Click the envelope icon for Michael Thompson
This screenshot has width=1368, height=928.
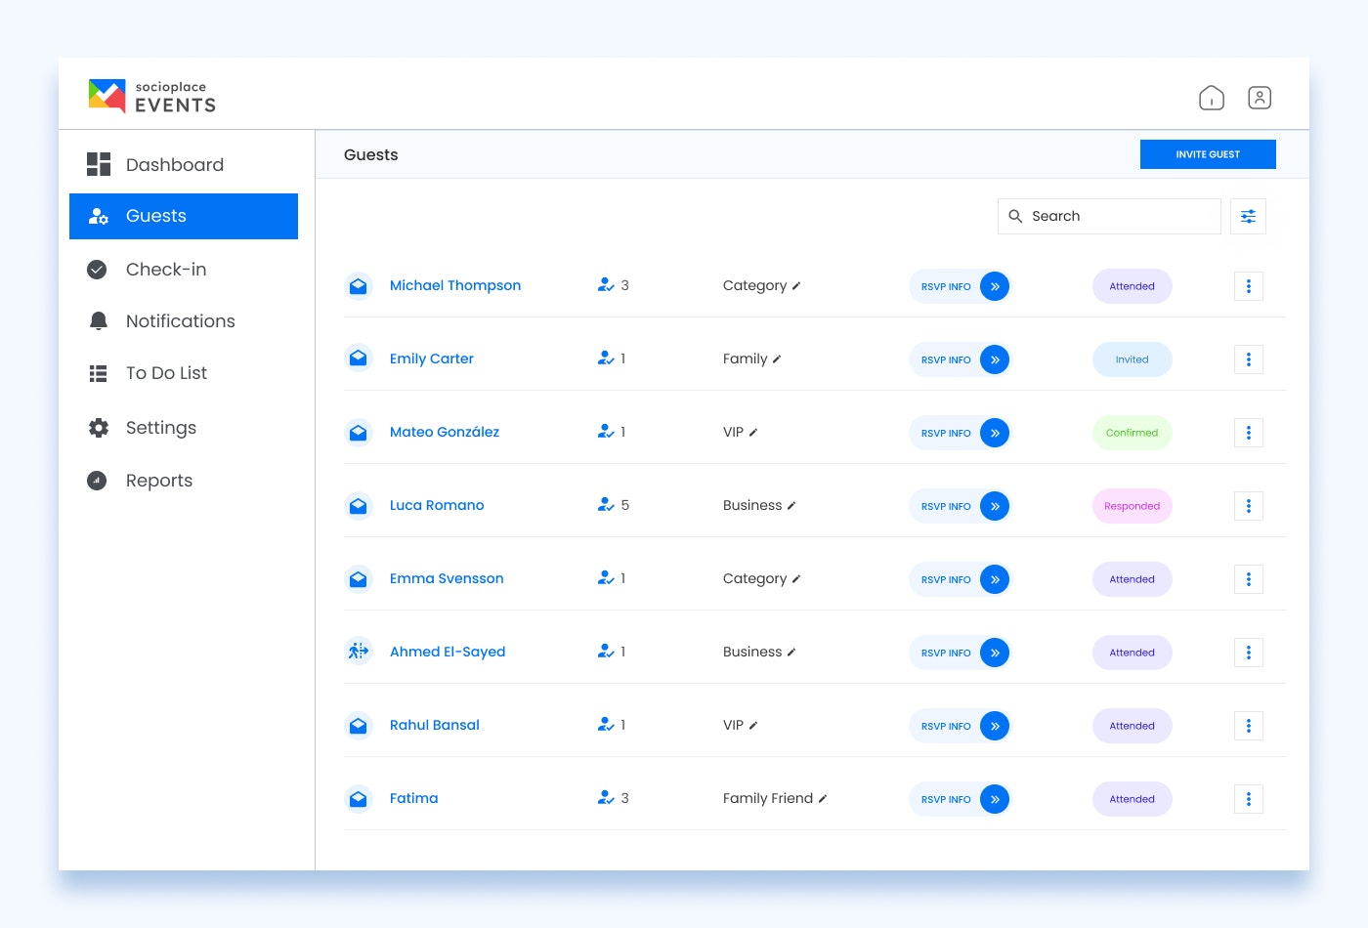(x=359, y=286)
